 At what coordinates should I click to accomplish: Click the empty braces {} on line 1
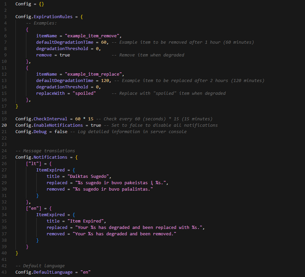coord(41,4)
